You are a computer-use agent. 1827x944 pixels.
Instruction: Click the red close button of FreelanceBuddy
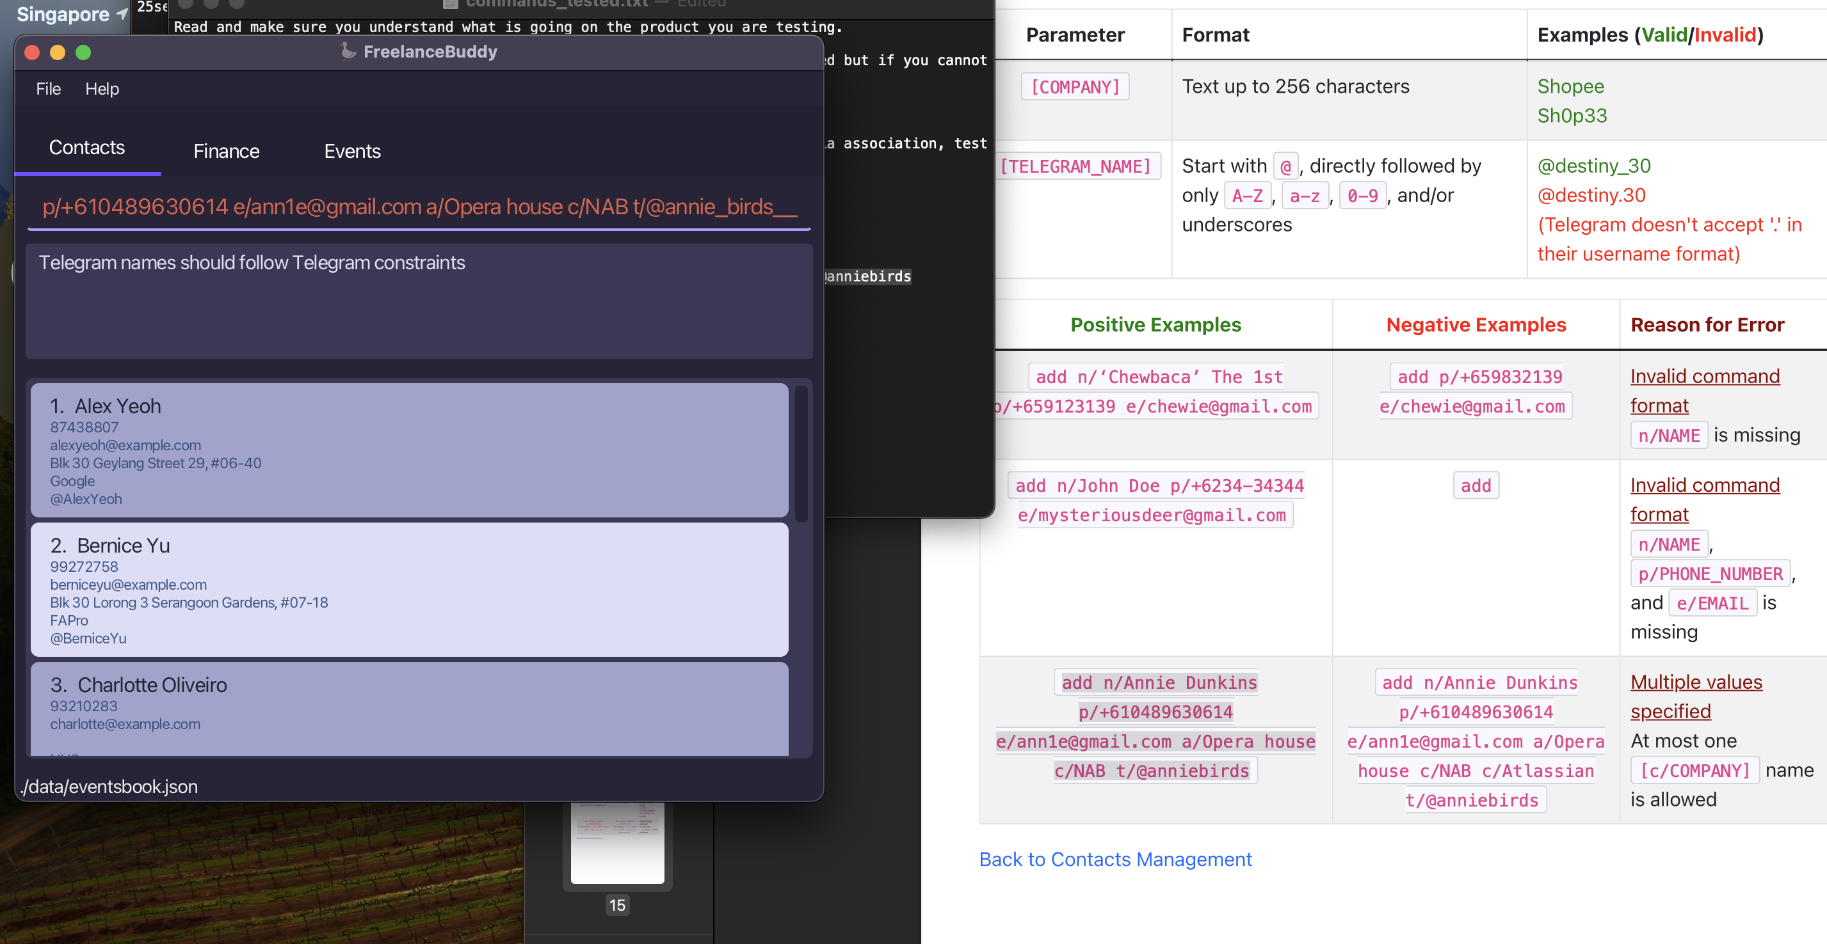pyautogui.click(x=32, y=52)
